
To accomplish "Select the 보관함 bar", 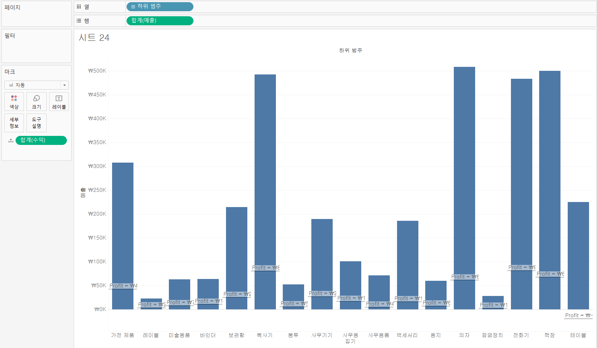I will pyautogui.click(x=236, y=258).
